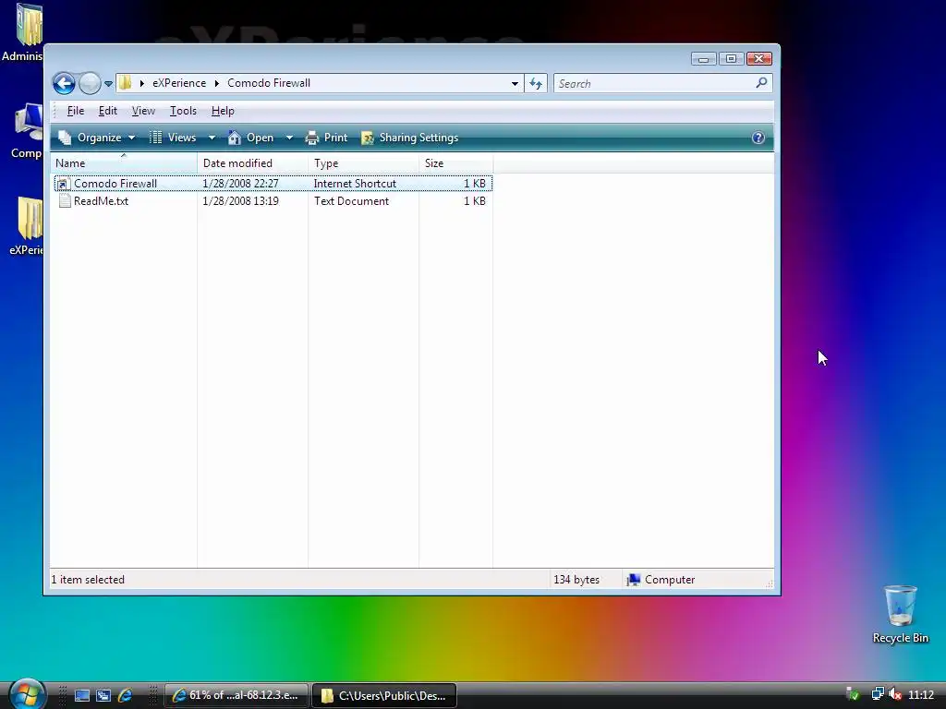Go back with the Back arrow button
The width and height of the screenshot is (946, 709).
coord(64,83)
